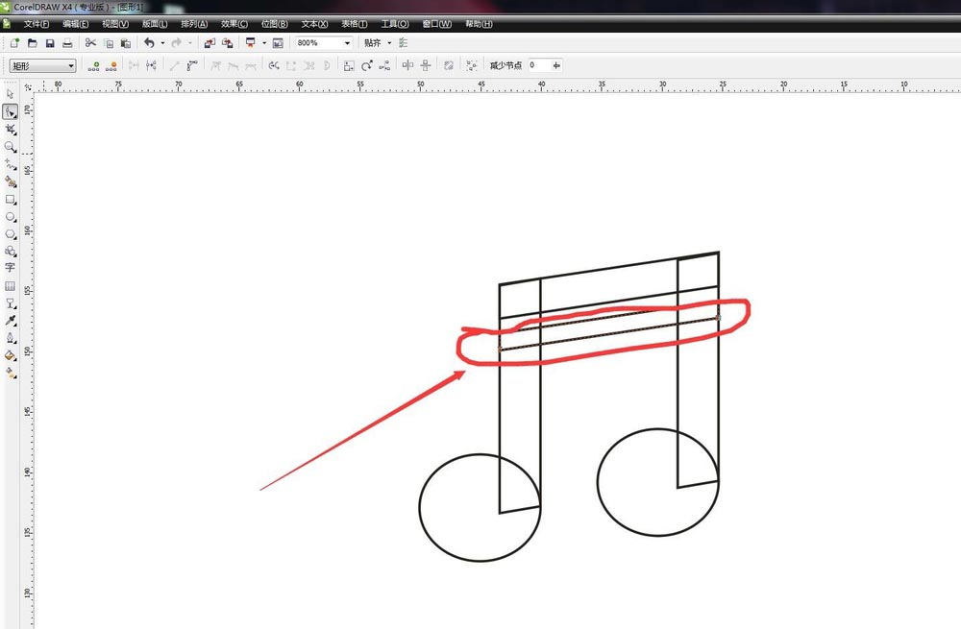This screenshot has width=961, height=629.
Task: Select the Basic Shapes tool
Action: pyautogui.click(x=10, y=251)
